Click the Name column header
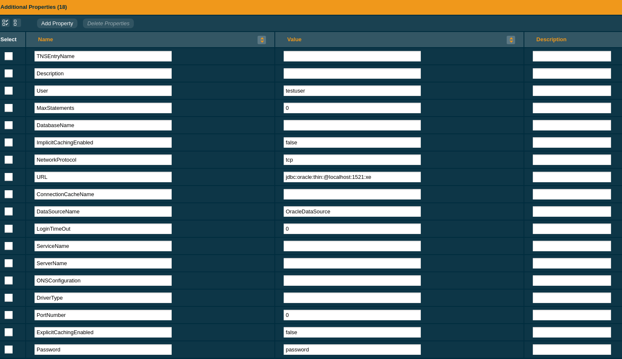 (45, 40)
